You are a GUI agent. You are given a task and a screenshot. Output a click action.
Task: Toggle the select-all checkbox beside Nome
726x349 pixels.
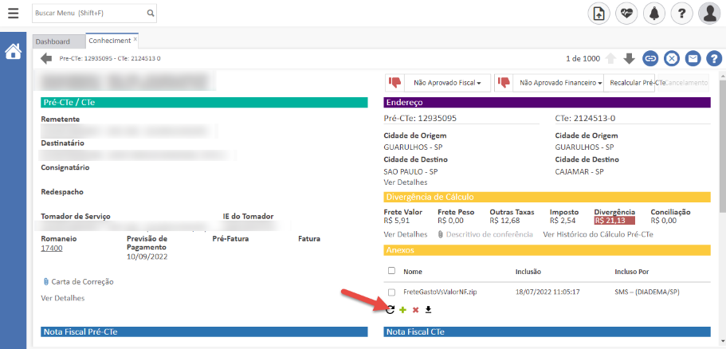pos(391,271)
